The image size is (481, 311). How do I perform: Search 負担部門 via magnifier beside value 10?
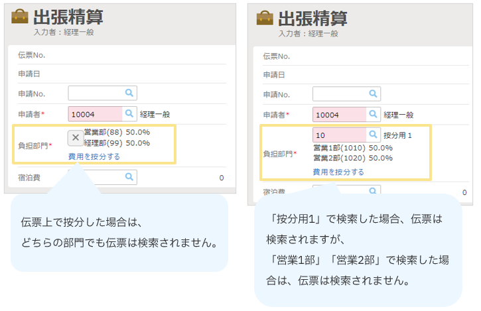[374, 135]
